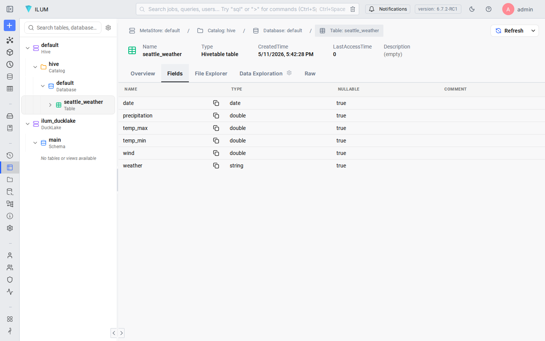Focus the Search tables, databases input
The width and height of the screenshot is (545, 341).
[x=63, y=28]
